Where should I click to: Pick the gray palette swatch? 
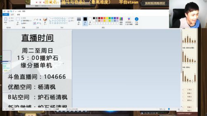click(x=97, y=18)
